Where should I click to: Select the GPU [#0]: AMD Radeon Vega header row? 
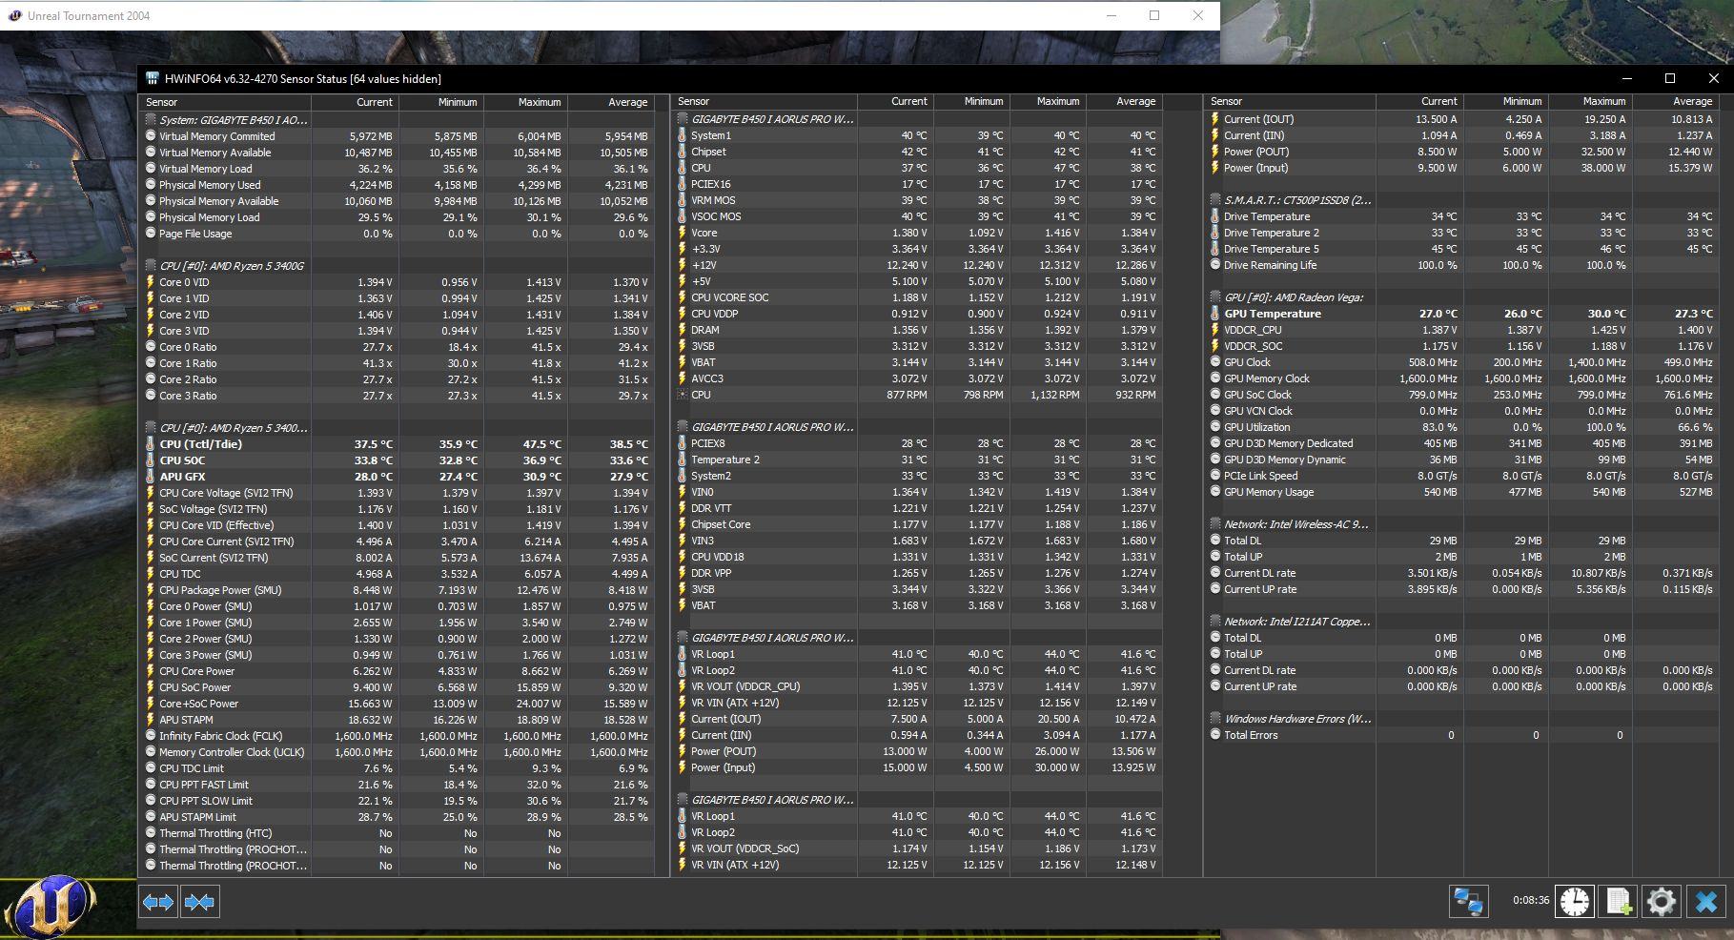click(x=1461, y=297)
